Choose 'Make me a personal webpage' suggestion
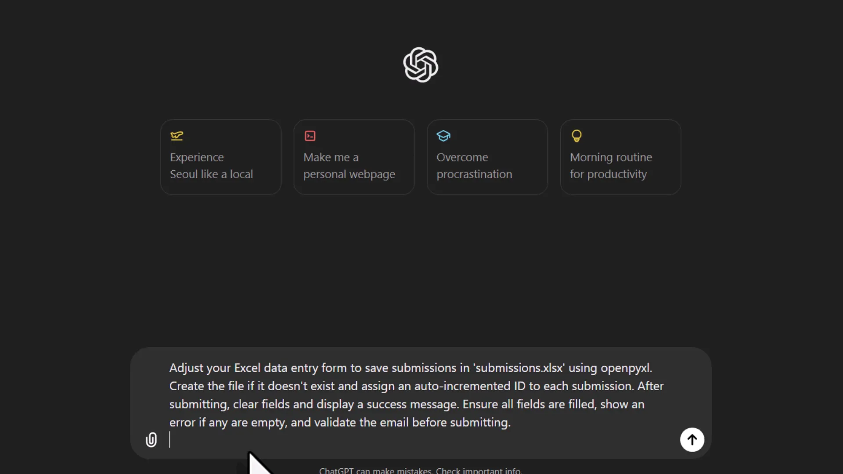Image resolution: width=843 pixels, height=474 pixels. coord(354,165)
